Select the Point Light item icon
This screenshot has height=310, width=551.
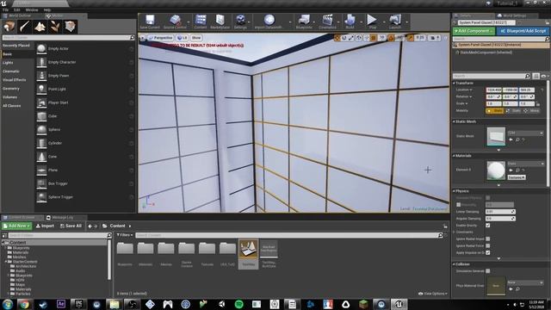point(41,89)
